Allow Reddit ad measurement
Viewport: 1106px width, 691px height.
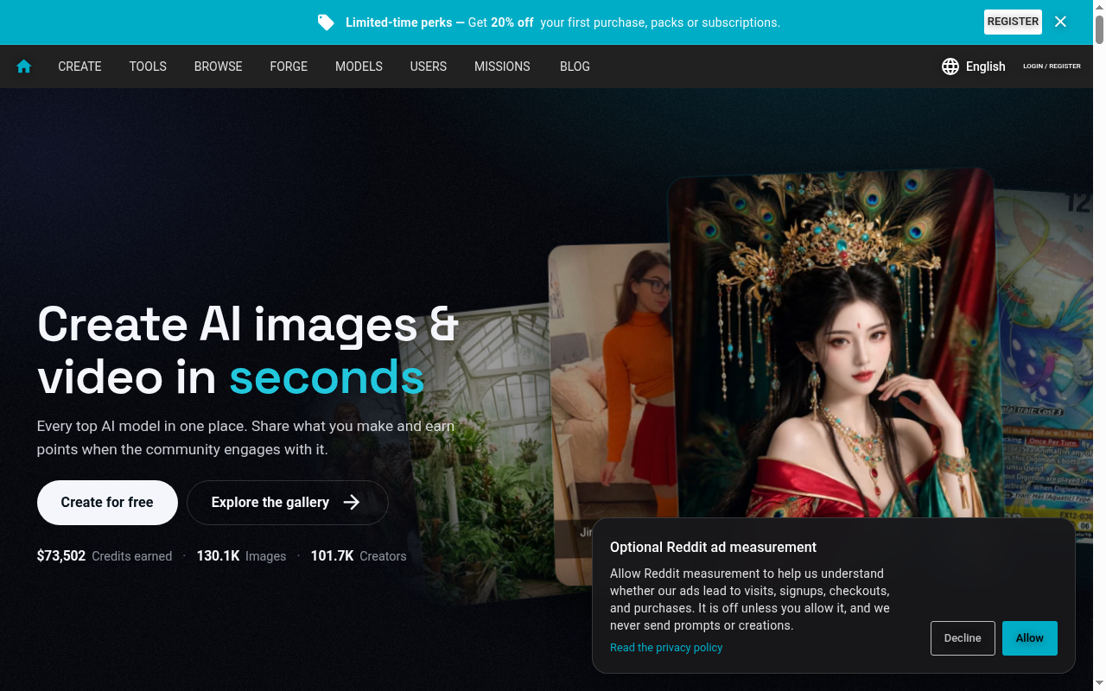pos(1030,638)
